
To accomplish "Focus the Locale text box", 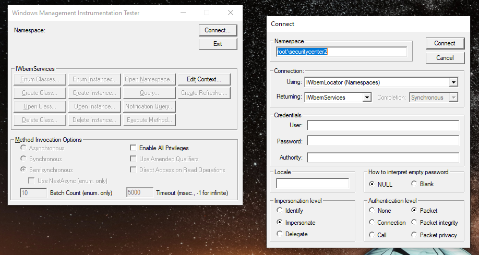I will [312, 183].
